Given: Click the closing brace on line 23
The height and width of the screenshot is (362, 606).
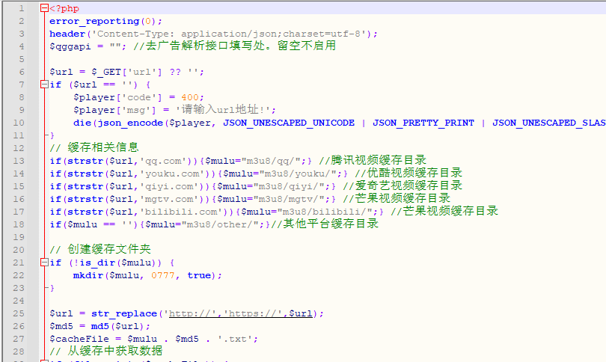Looking at the screenshot, I should 52,288.
